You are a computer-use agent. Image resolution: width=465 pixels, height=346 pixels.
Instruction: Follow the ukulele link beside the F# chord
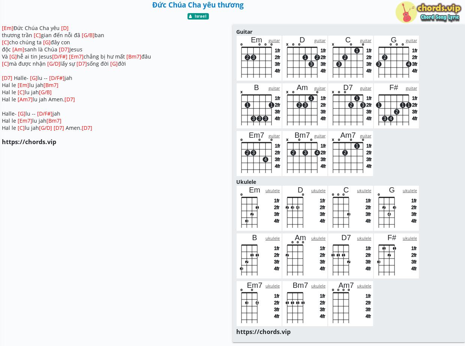(x=410, y=238)
